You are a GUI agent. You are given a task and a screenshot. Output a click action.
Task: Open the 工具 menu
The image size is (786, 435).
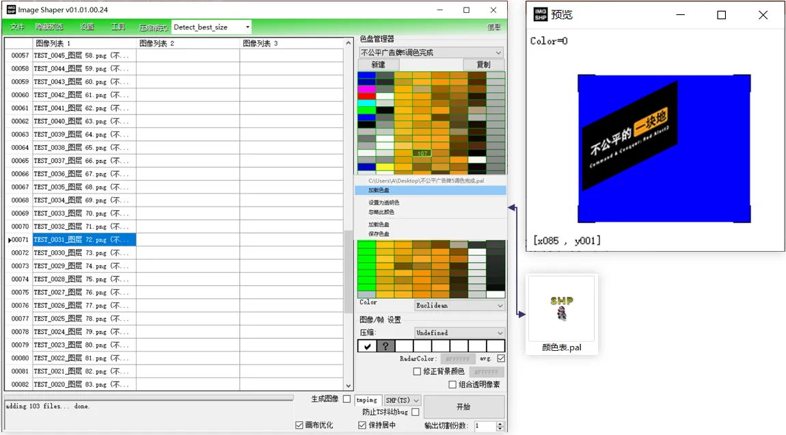click(118, 27)
